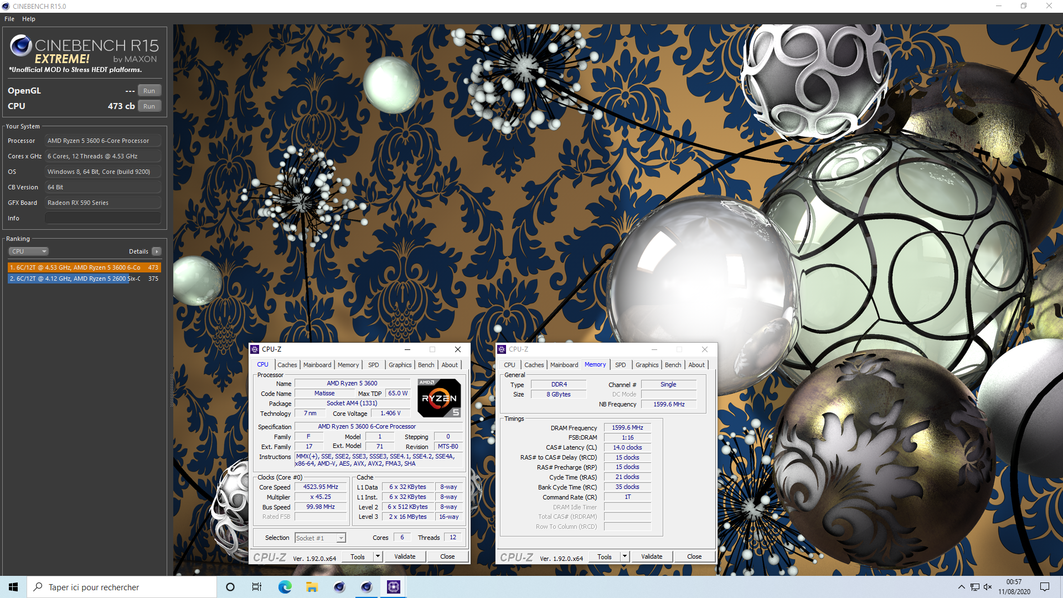Switch to CPU tab in Memory CPU-Z window
This screenshot has height=598, width=1063.
point(509,365)
